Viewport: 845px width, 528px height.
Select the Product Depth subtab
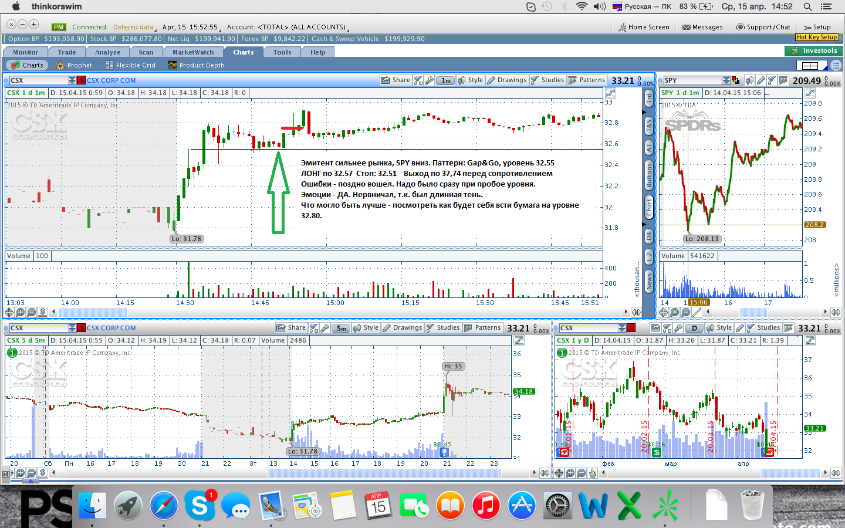click(197, 65)
